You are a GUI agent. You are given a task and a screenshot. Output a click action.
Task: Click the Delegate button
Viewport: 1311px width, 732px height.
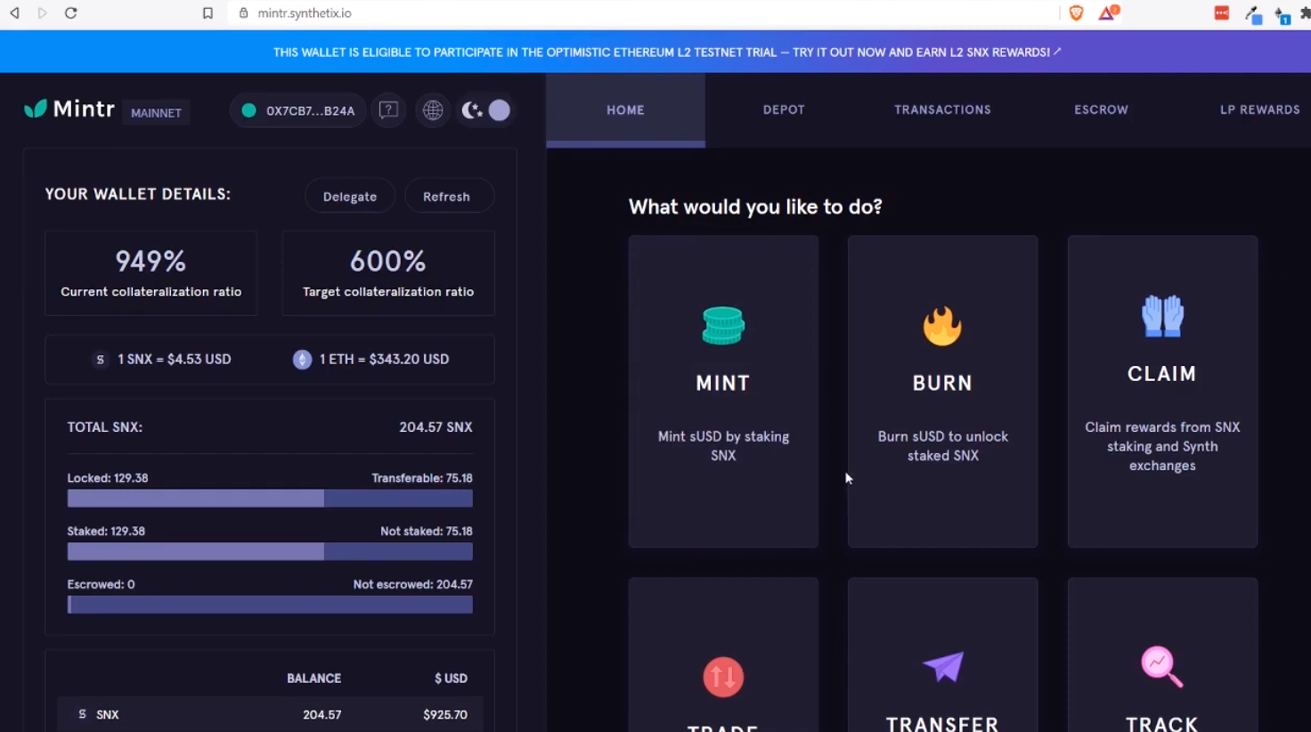[350, 196]
